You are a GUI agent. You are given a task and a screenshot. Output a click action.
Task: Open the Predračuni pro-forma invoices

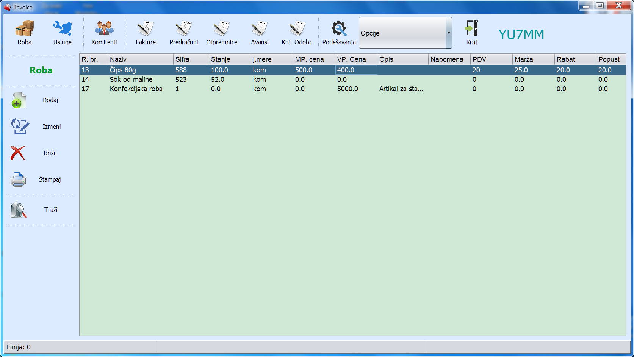[184, 33]
